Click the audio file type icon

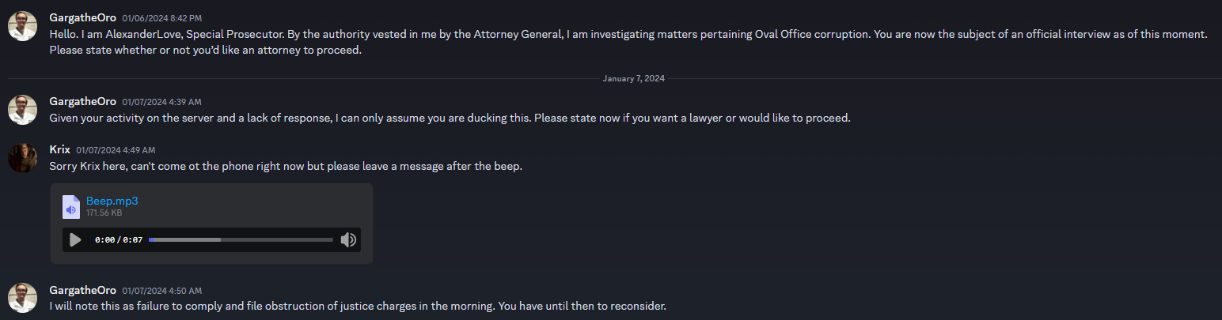(71, 206)
